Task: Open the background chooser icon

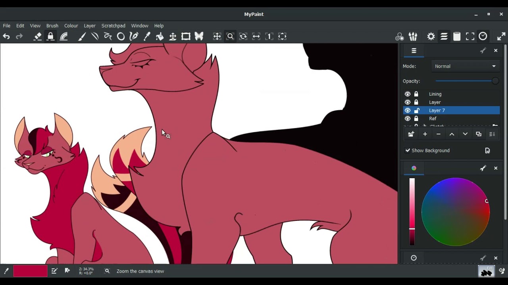Action: pos(487,150)
